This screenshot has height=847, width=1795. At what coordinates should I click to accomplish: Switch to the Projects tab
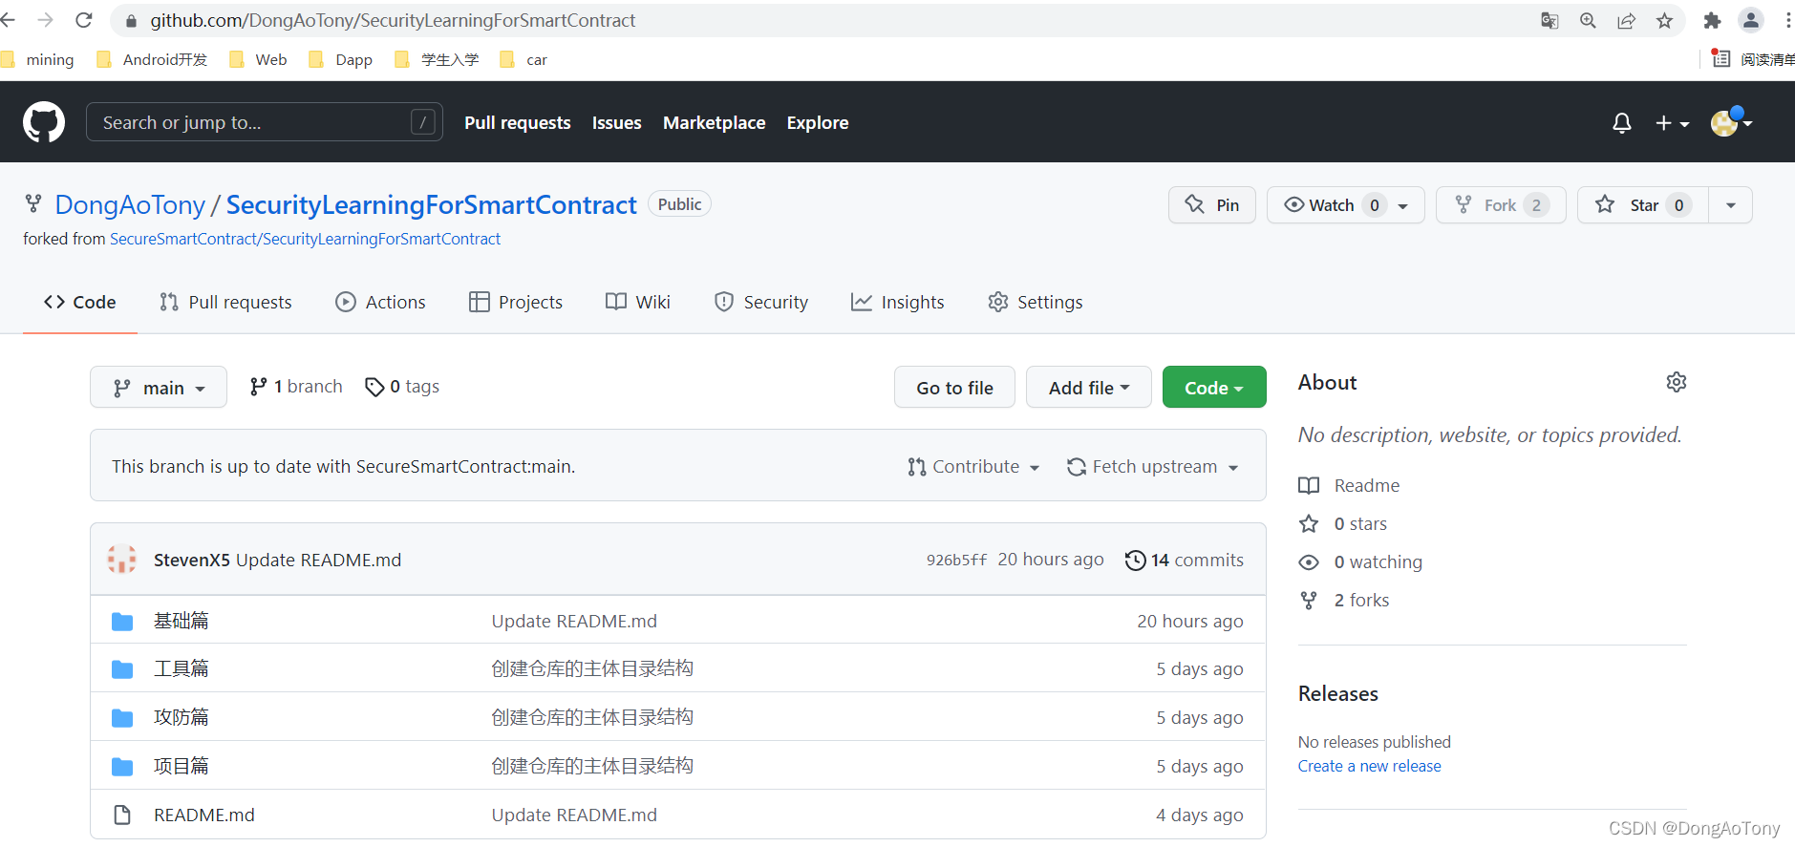[x=516, y=303]
